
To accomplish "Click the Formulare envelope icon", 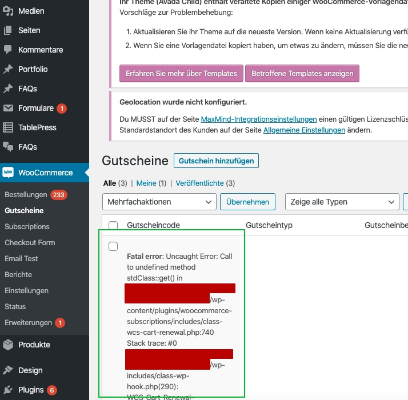I will tap(8, 108).
